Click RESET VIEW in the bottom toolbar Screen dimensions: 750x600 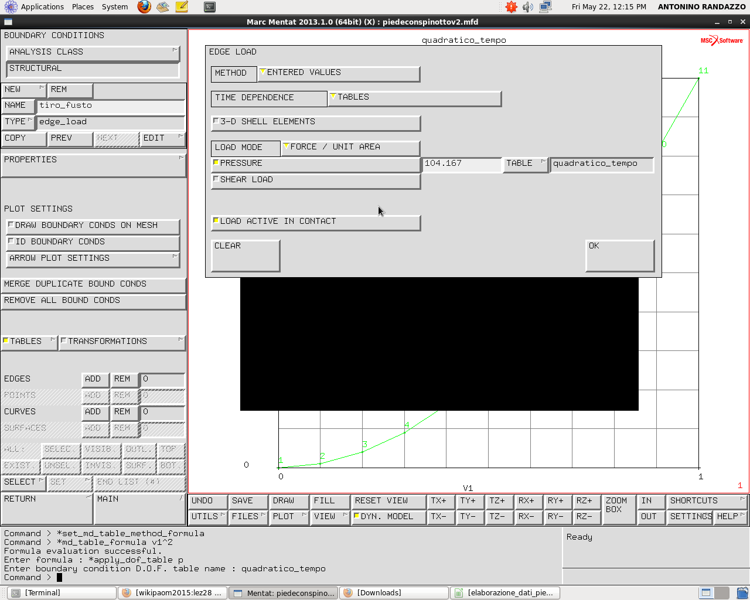pyautogui.click(x=388, y=502)
